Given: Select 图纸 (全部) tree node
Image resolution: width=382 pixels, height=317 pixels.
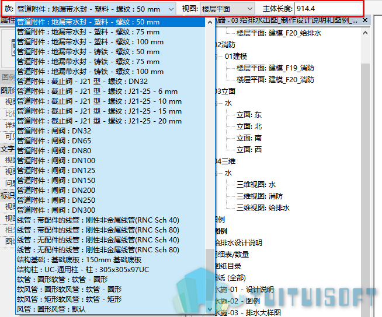Looking at the screenshot, I should click(231, 277).
